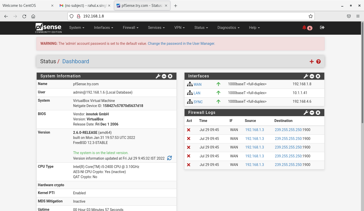Open the LAN interface link
364x211 pixels.
[x=197, y=93]
